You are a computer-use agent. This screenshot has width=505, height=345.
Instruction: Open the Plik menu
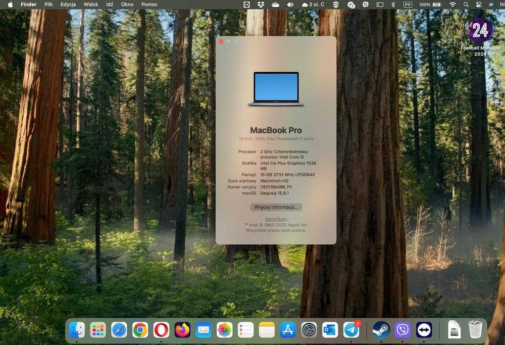[x=48, y=5]
